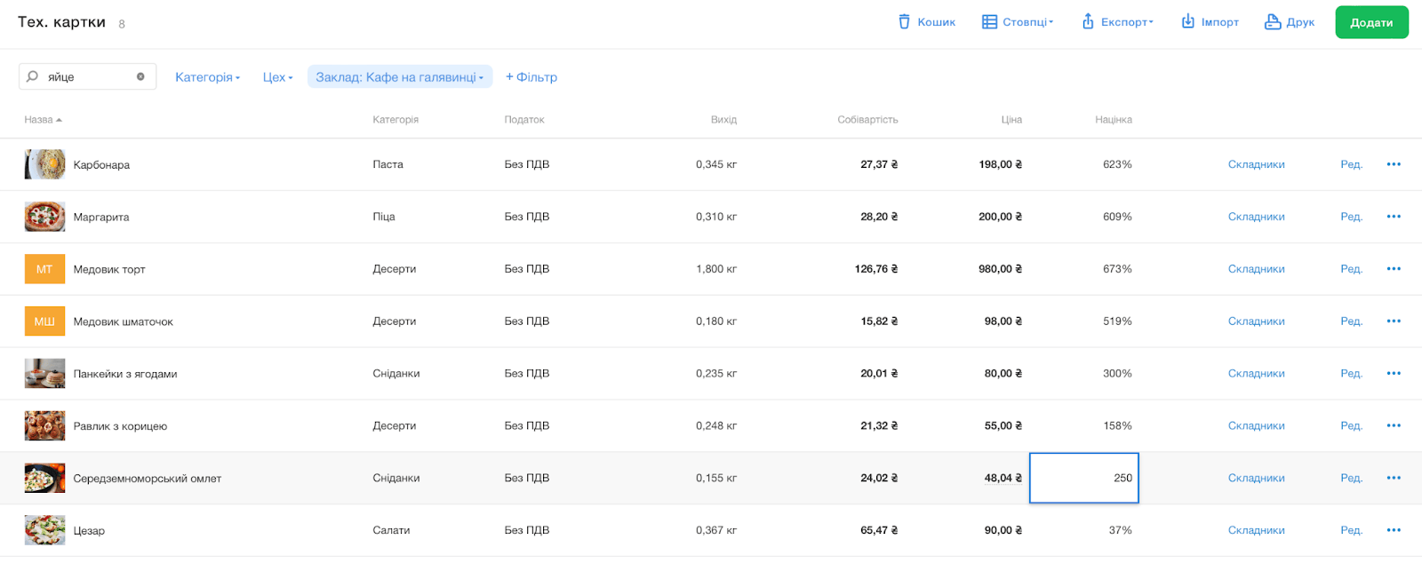Open three-dots menu for Медовик торт
The height and width of the screenshot is (579, 1422).
[x=1393, y=269]
